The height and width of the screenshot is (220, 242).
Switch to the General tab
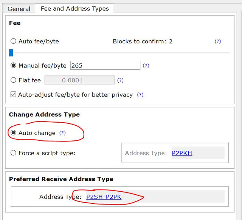click(x=19, y=9)
